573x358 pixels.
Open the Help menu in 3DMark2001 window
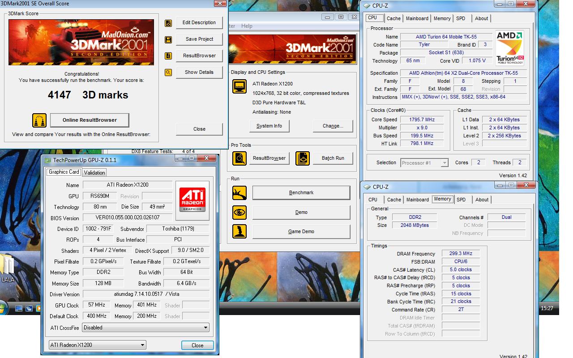(x=247, y=26)
